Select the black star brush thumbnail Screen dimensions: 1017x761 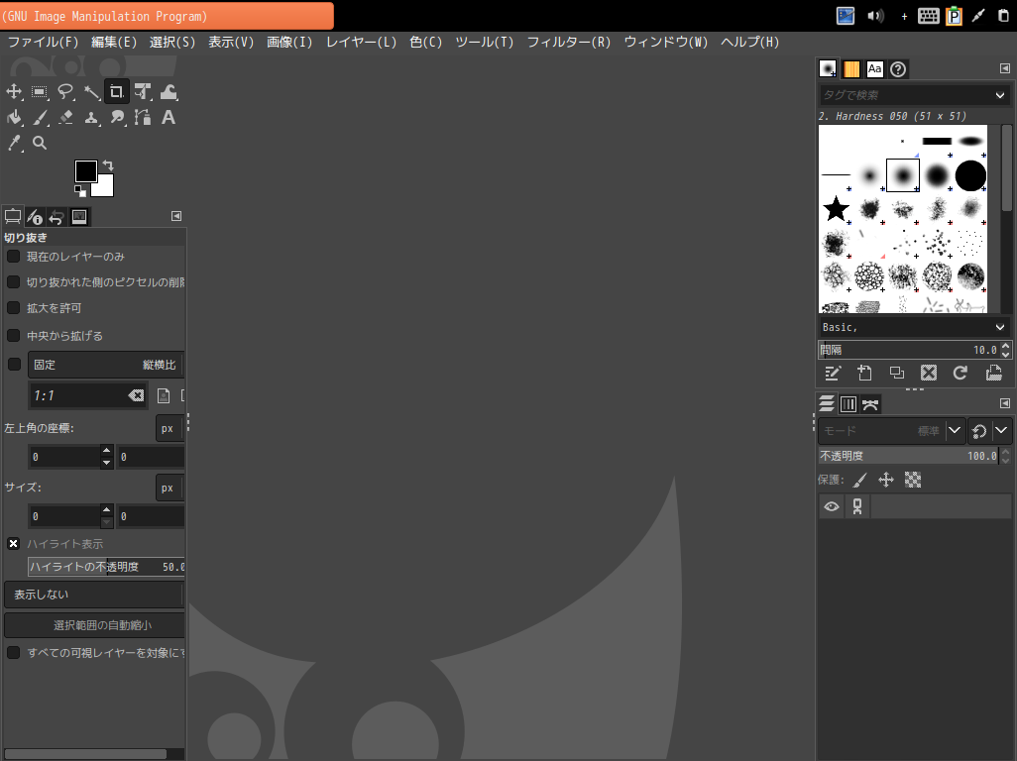pyautogui.click(x=836, y=209)
